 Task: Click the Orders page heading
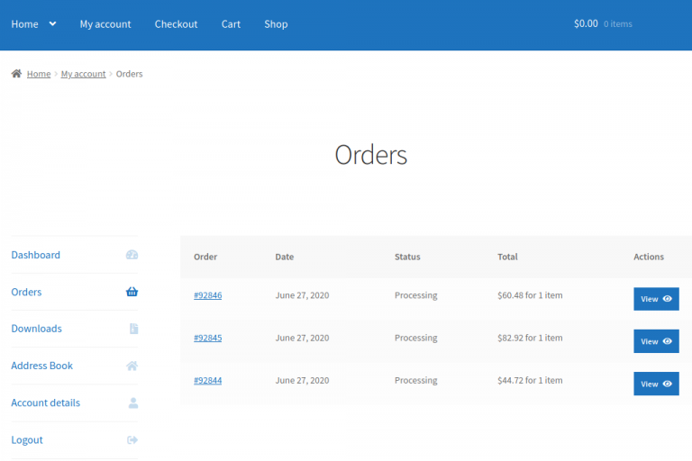(370, 155)
